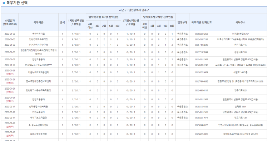The height and width of the screenshot is (141, 268).
Task: Pick the 가온누리지역아동센터 entry
Action: 39,72
